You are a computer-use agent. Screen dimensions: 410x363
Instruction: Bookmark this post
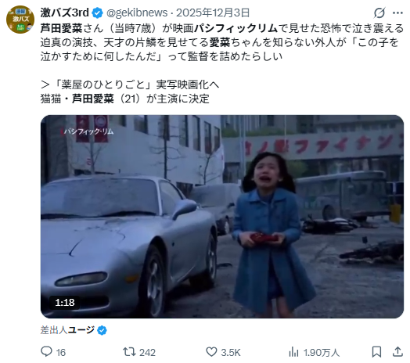click(376, 352)
